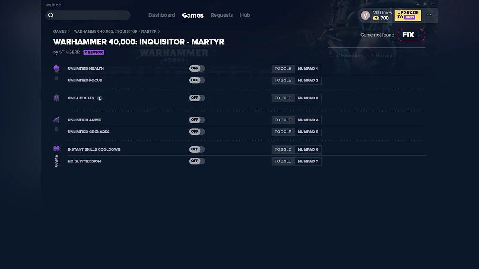
Task: Go to the GAMES breadcrumb link
Action: point(60,31)
